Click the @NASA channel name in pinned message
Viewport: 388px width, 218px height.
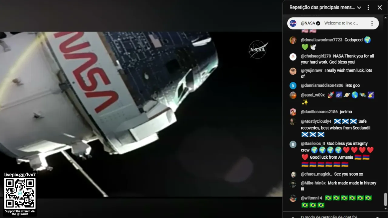click(x=308, y=23)
